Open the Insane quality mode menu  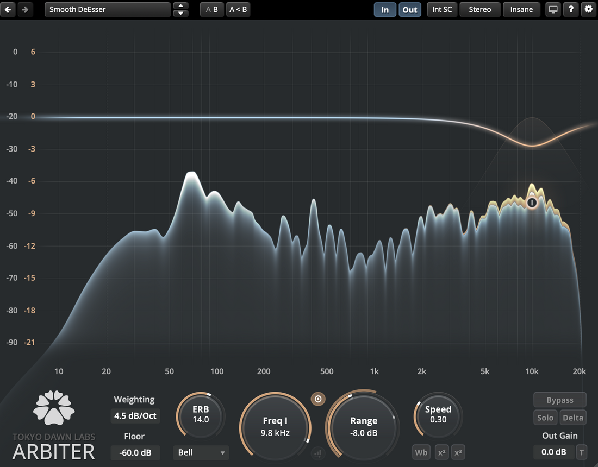[x=521, y=10]
